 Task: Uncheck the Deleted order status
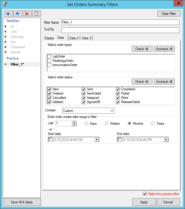point(50,102)
